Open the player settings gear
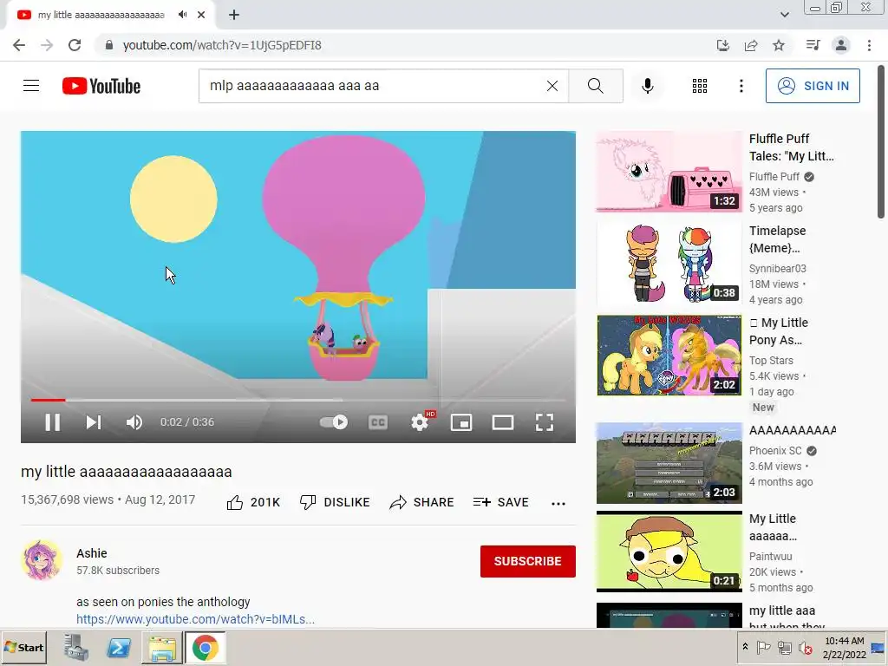888x666 pixels. click(420, 422)
